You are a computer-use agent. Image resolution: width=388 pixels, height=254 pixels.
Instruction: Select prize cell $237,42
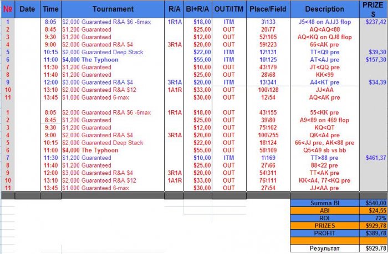pos(376,22)
